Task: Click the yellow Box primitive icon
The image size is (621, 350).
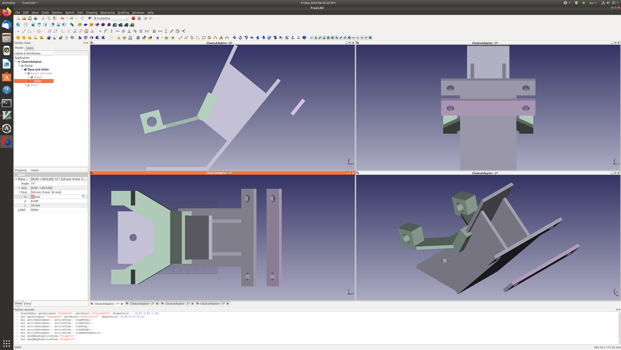Action: (x=18, y=38)
